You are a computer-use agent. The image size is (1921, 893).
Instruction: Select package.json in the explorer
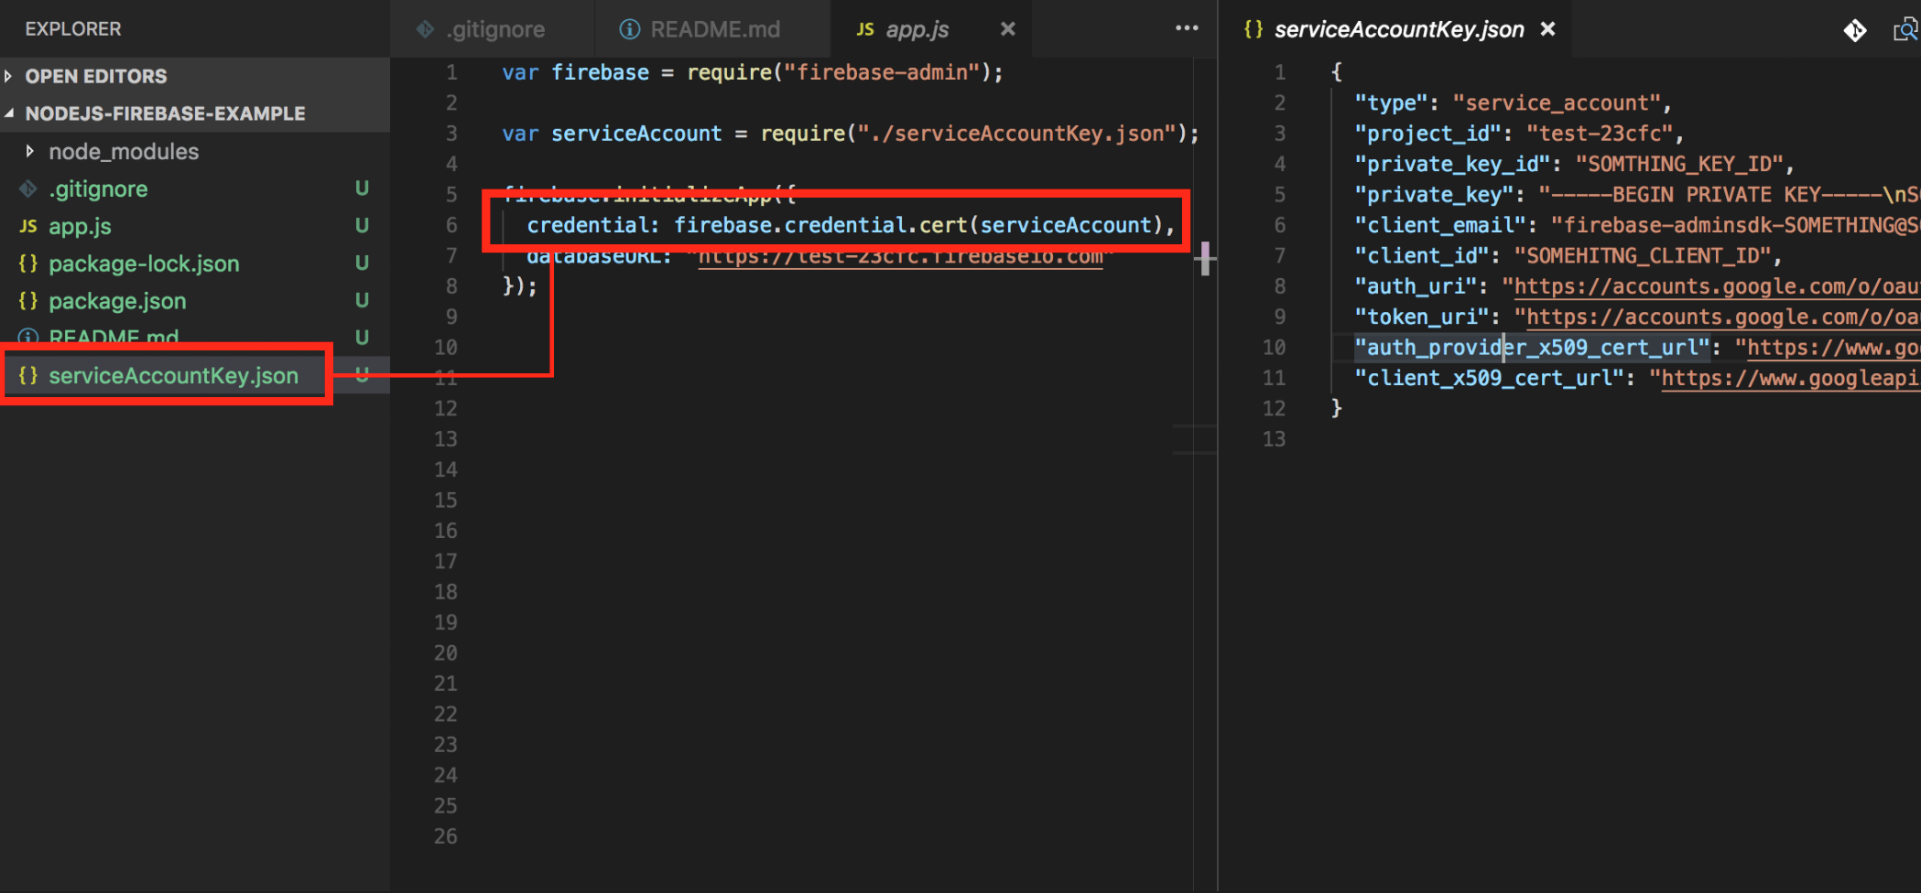tap(117, 301)
